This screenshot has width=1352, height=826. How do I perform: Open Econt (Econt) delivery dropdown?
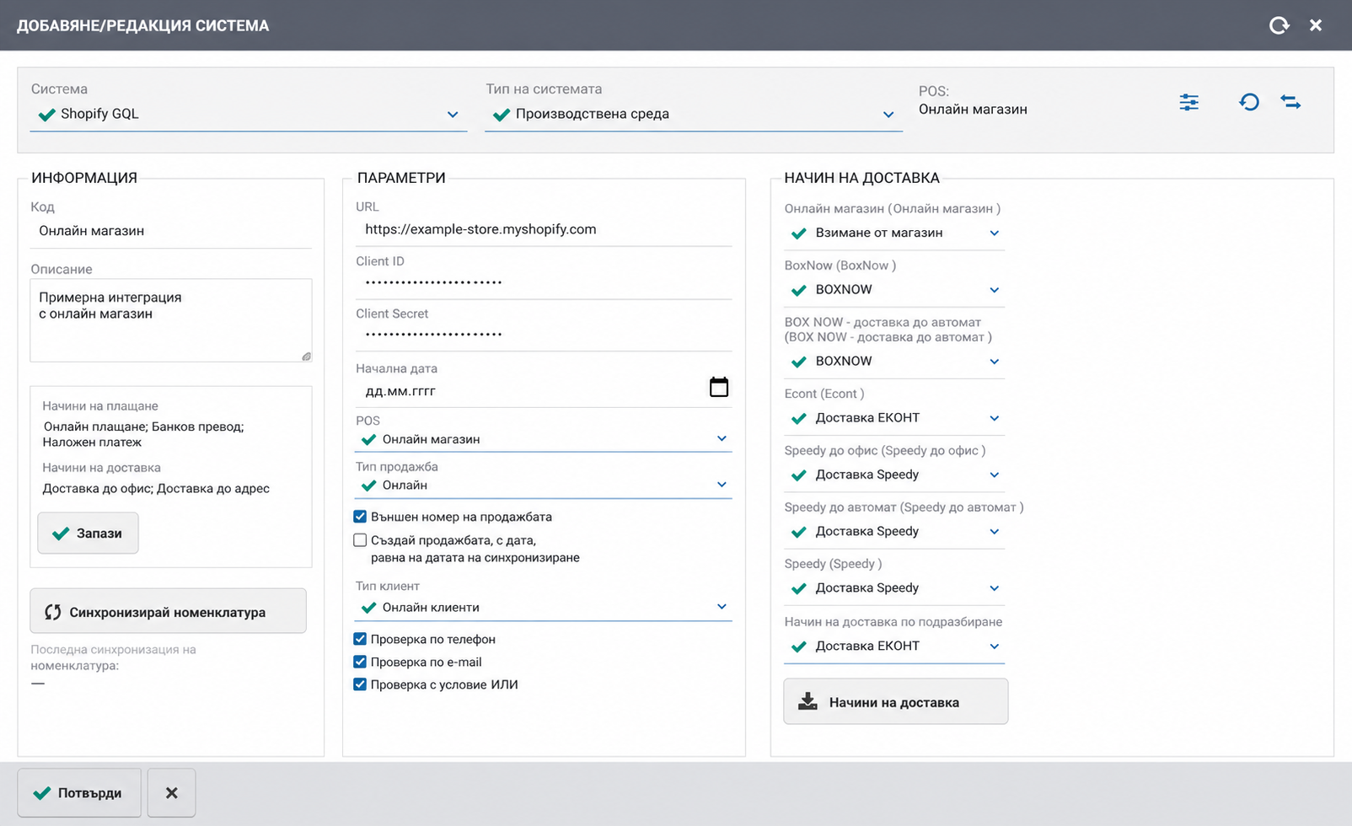point(894,418)
